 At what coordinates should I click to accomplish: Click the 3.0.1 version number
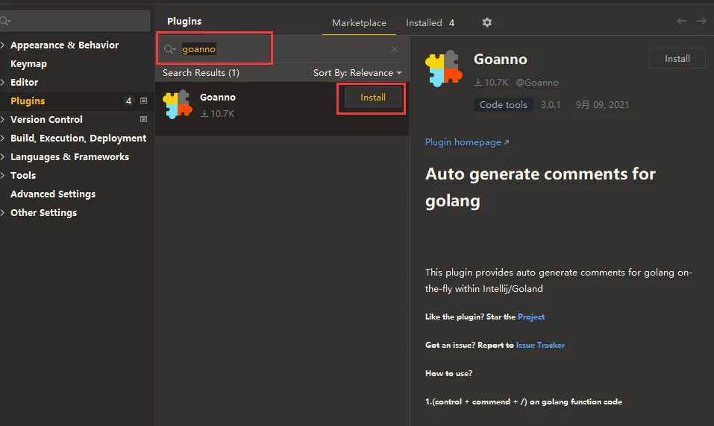551,104
